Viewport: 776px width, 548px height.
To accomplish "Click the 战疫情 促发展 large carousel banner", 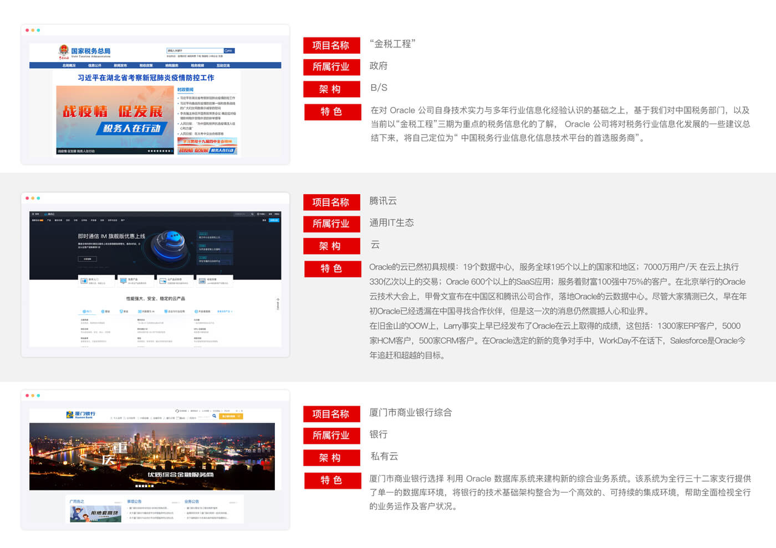I will (x=115, y=120).
